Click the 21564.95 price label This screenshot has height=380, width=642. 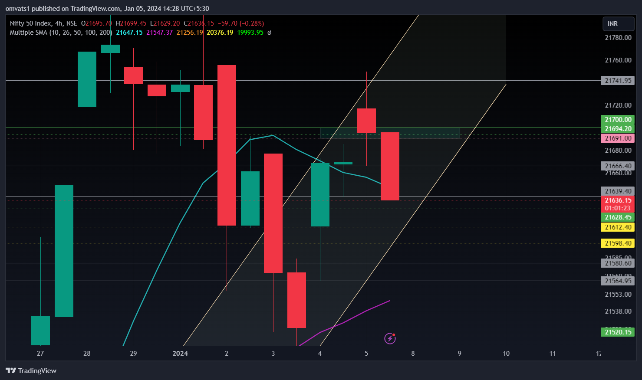tap(618, 281)
